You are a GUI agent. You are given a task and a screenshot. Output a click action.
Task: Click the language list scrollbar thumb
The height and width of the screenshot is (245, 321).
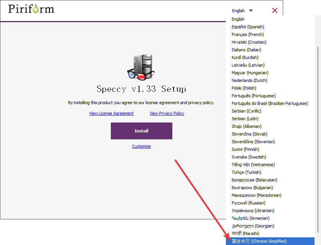pyautogui.click(x=318, y=139)
